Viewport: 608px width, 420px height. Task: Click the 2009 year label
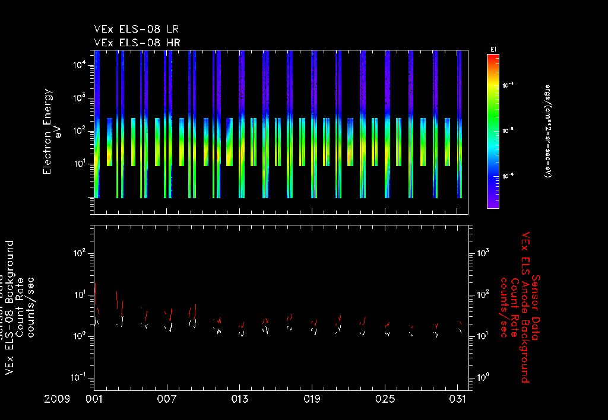[57, 399]
